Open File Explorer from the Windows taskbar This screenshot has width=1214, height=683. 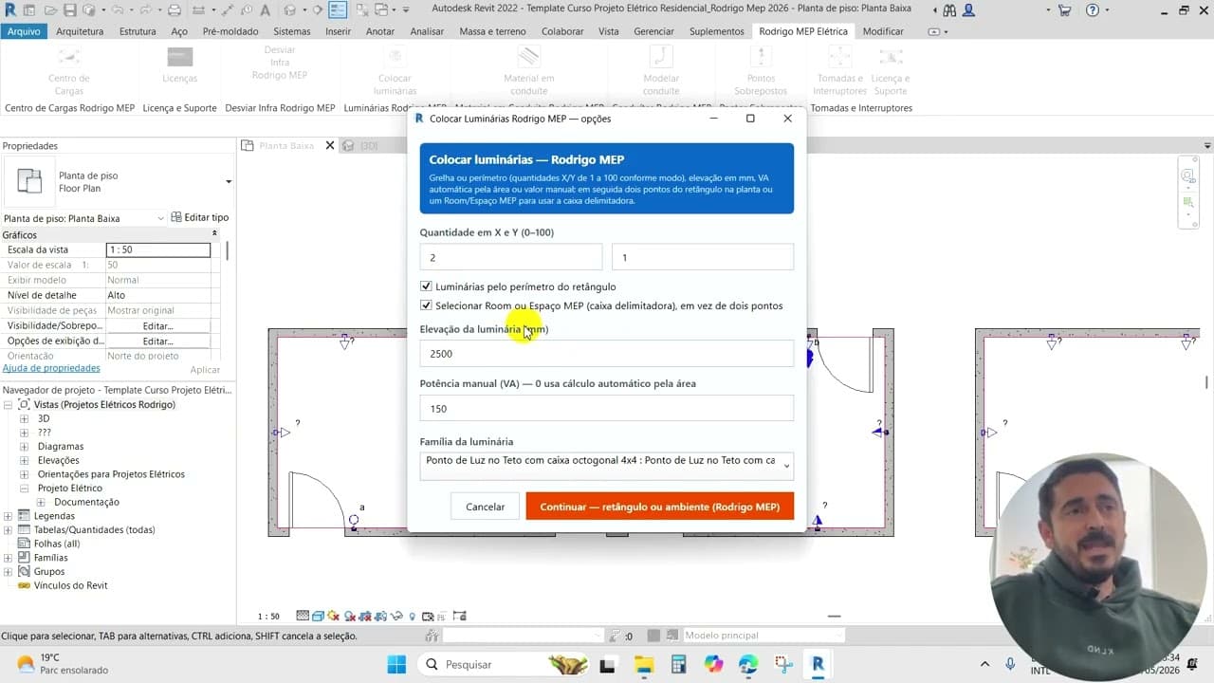pos(644,664)
